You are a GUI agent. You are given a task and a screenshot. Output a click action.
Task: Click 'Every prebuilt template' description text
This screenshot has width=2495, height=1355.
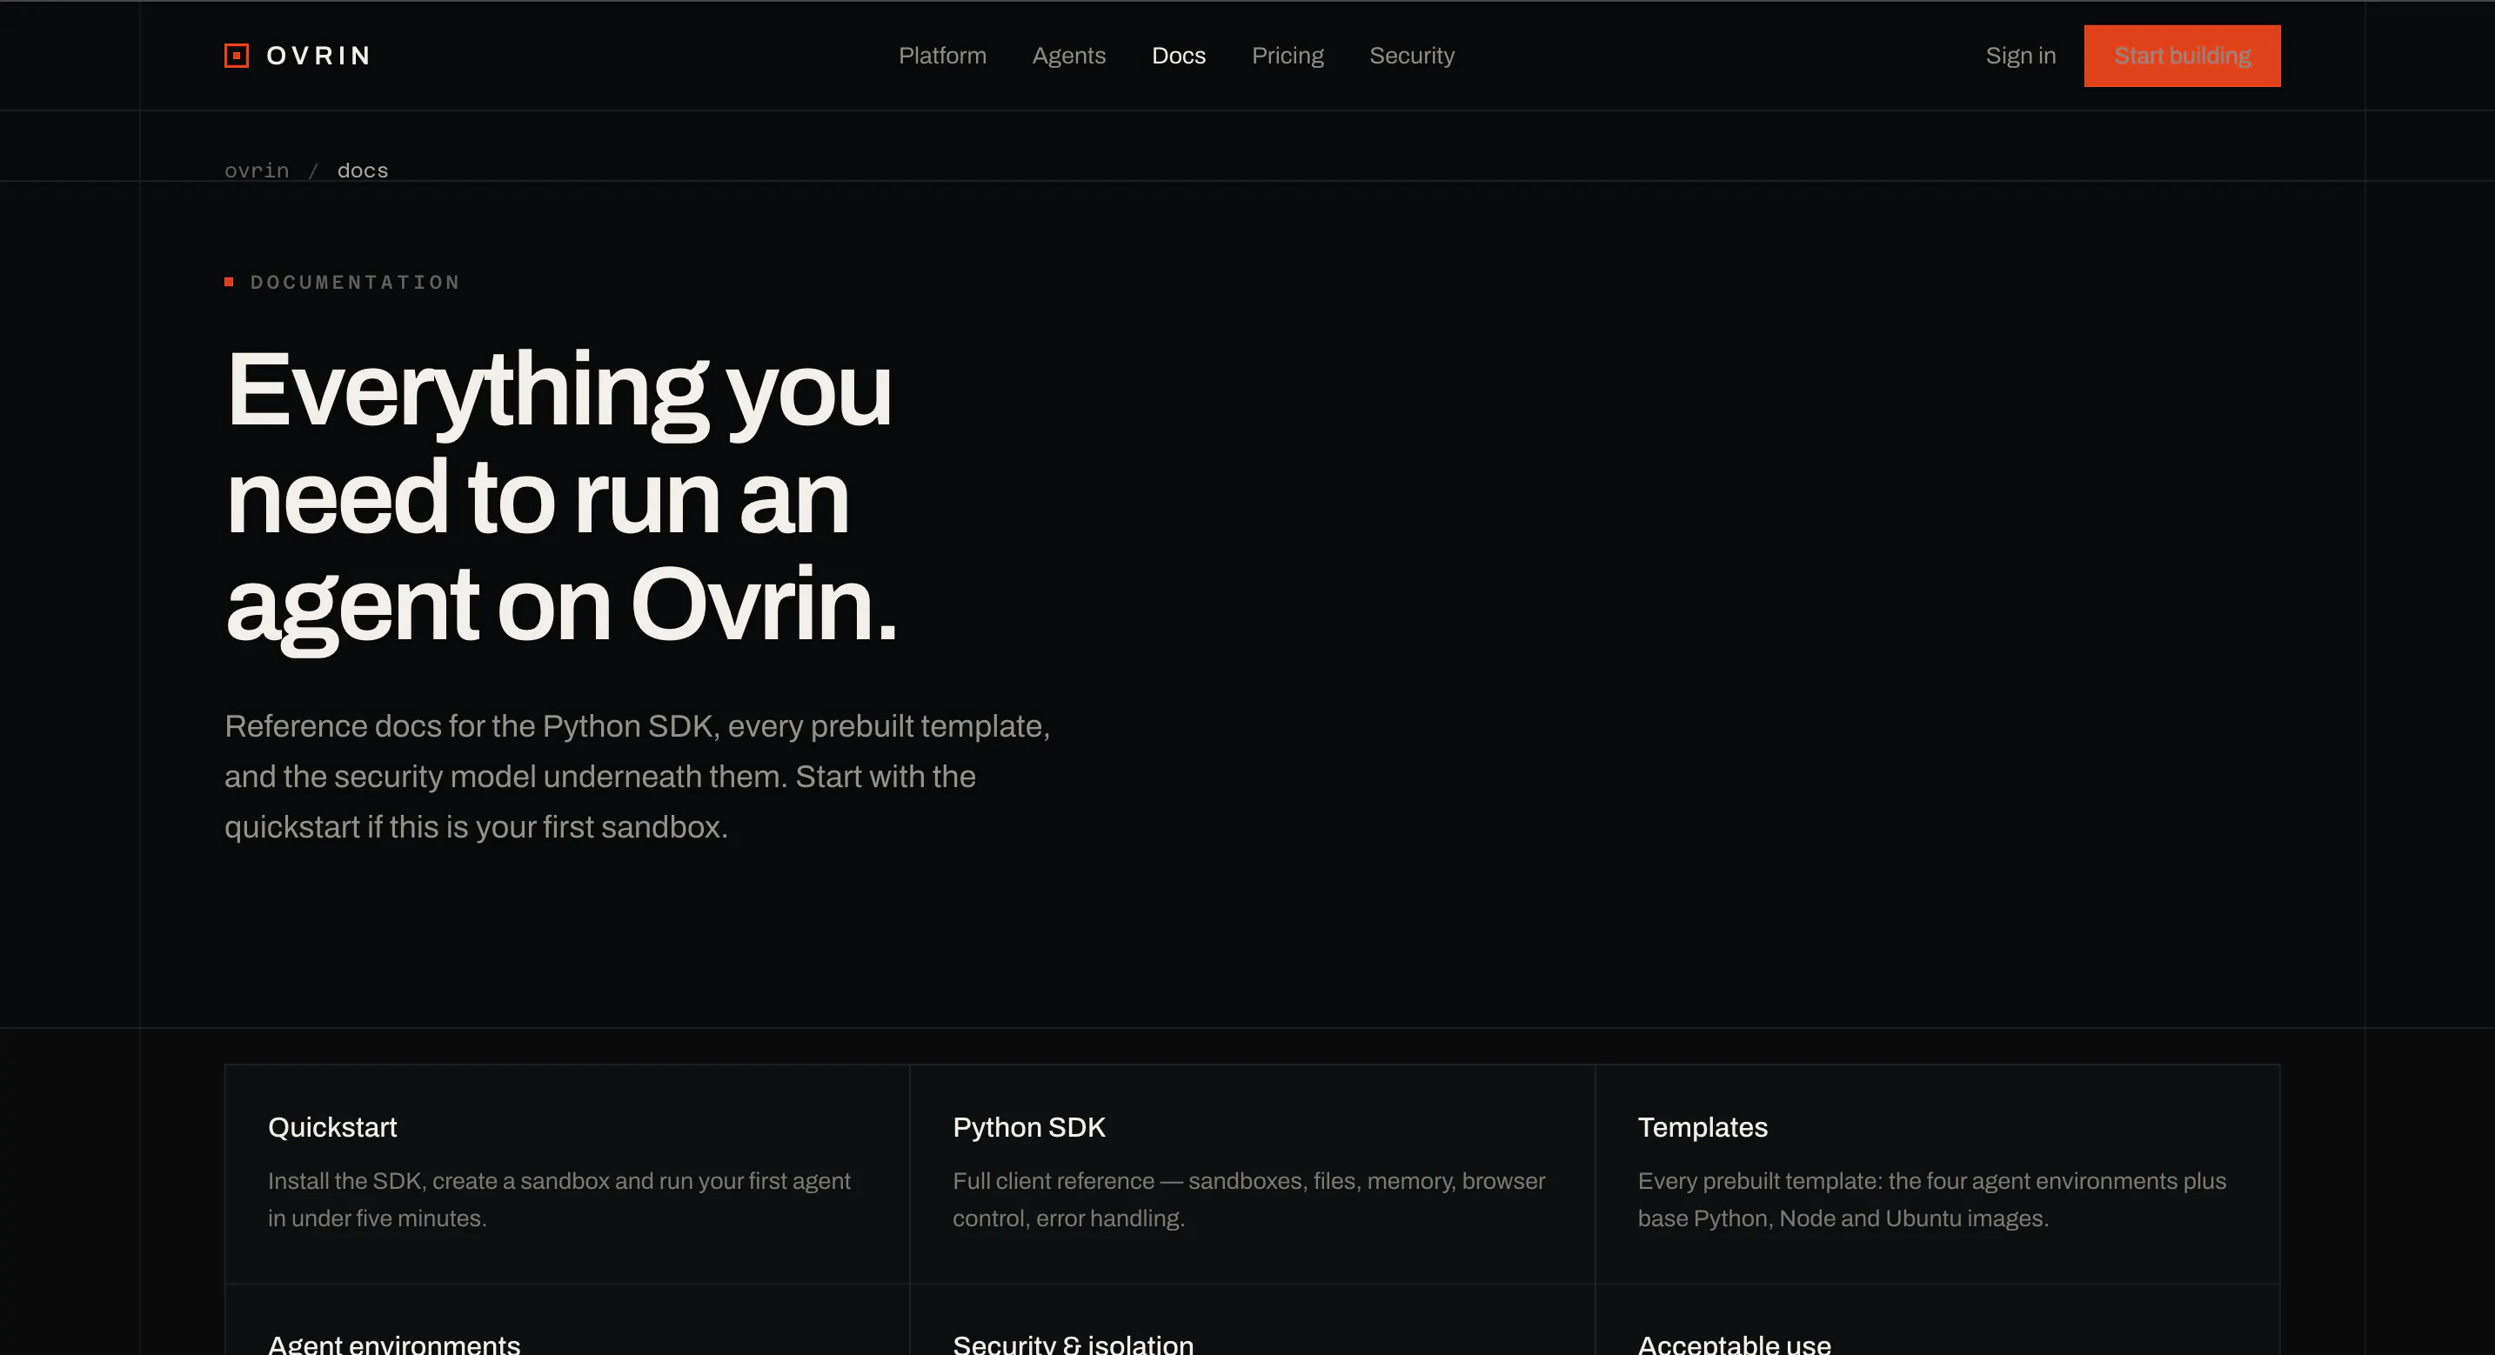[1931, 1199]
